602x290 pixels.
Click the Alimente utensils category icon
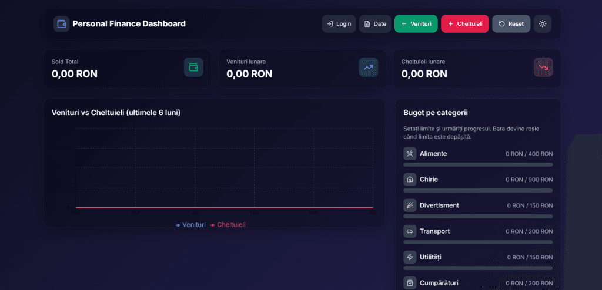click(410, 154)
